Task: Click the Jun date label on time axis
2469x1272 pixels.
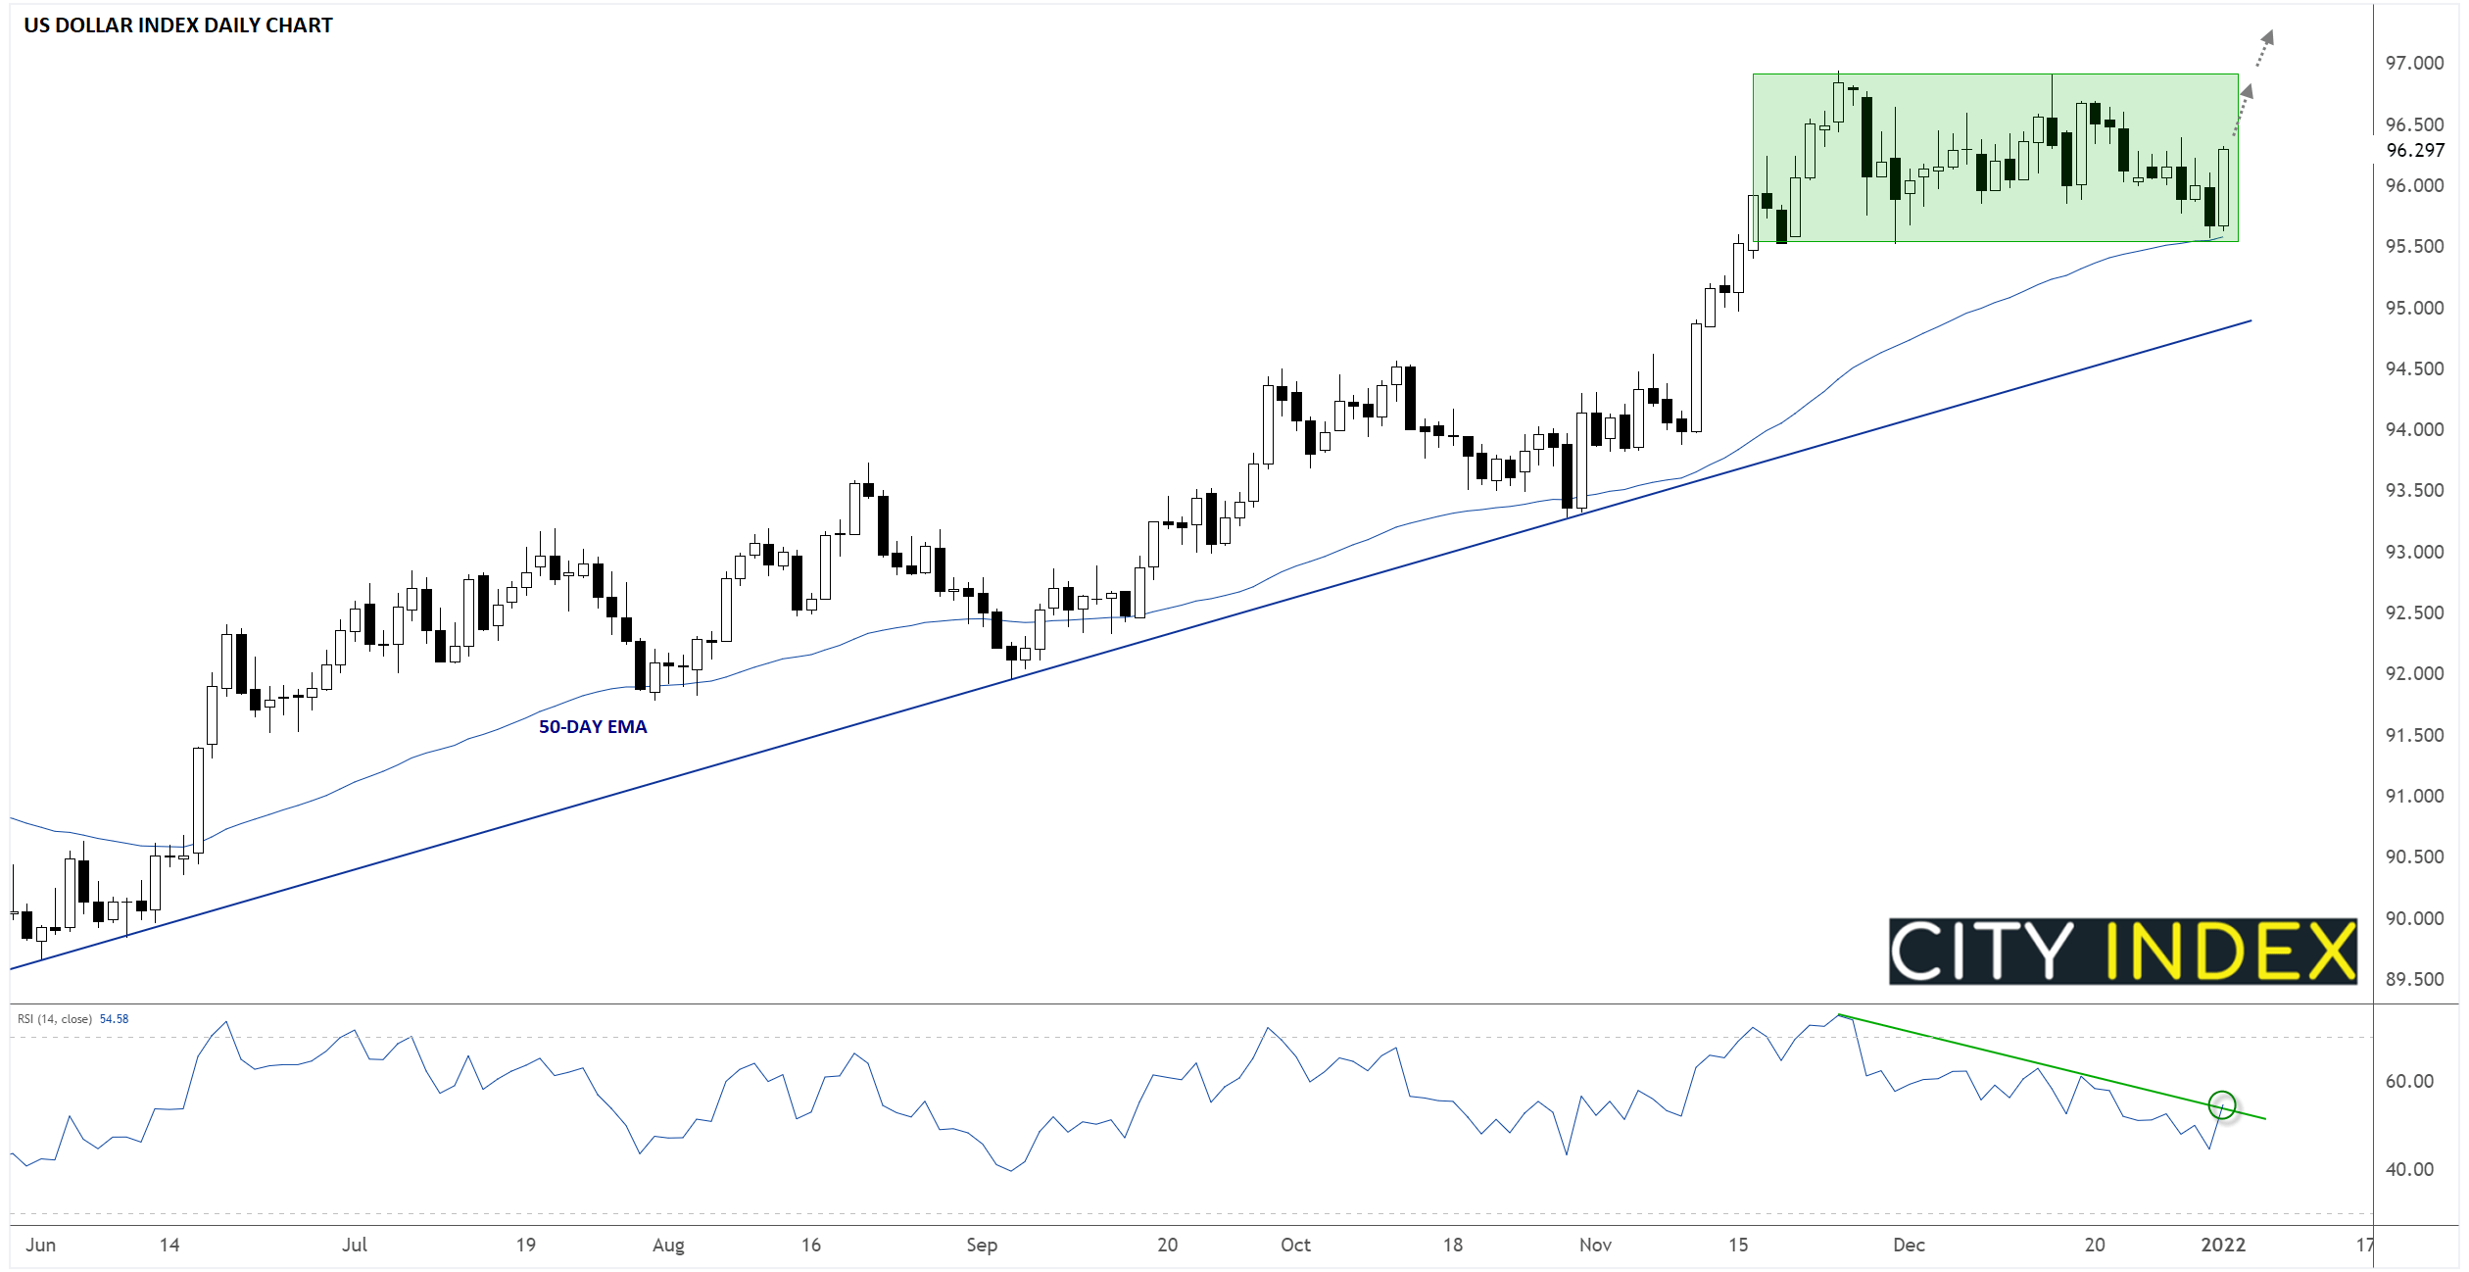Action: point(41,1245)
